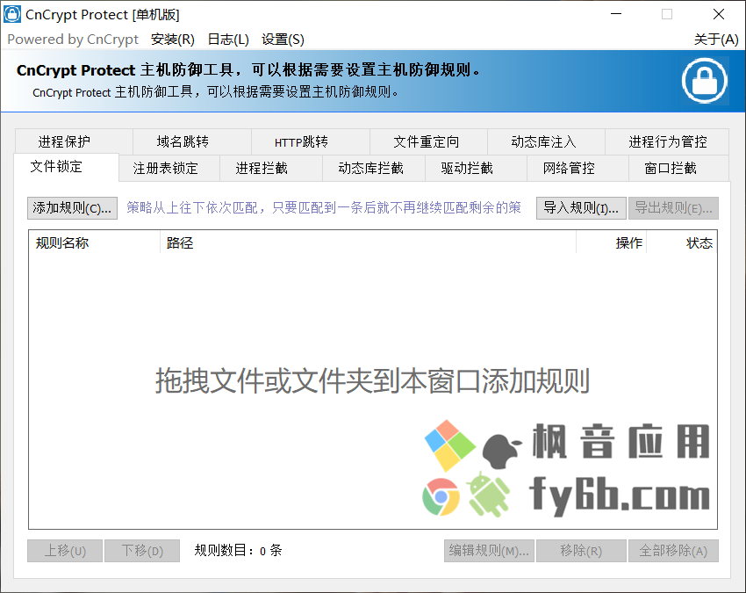Click the 导入规则(I)... button
The height and width of the screenshot is (593, 746).
(581, 208)
